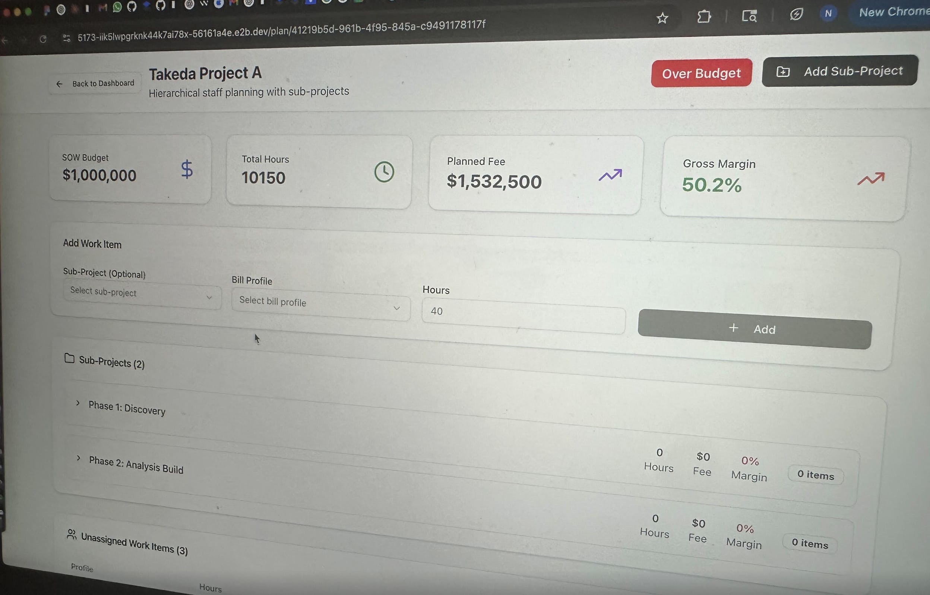
Task: Click the Over Budget badge
Action: click(701, 73)
